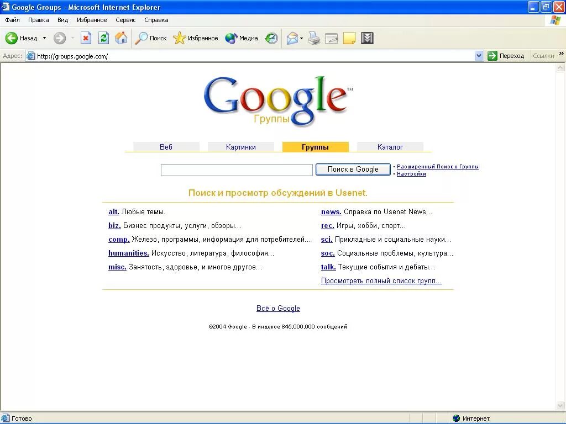566x424 pixels.
Task: Click the Home page icon
Action: (x=121, y=38)
